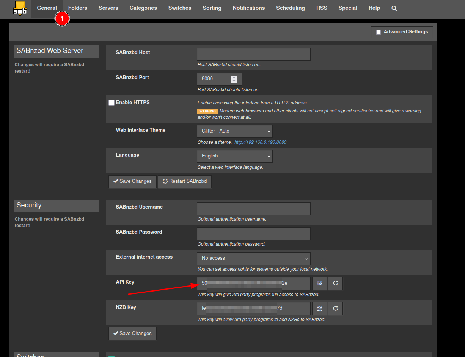Click the restart notice under Security heading

[49, 222]
